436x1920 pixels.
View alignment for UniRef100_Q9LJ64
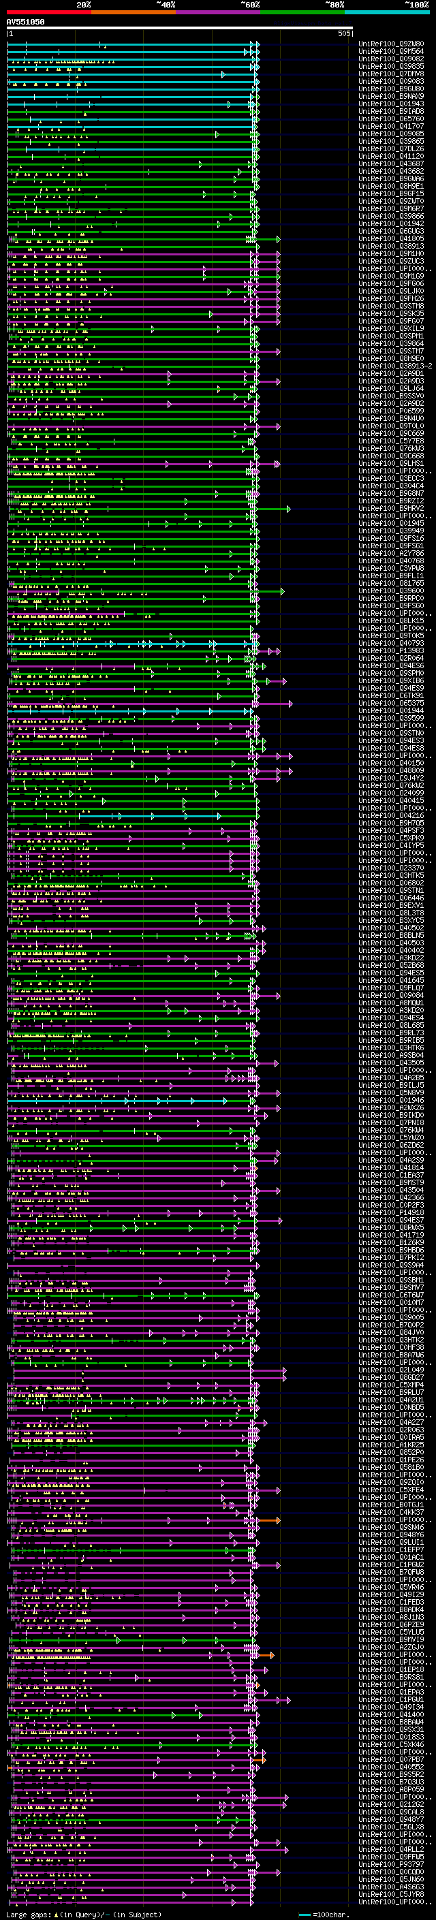click(391, 388)
